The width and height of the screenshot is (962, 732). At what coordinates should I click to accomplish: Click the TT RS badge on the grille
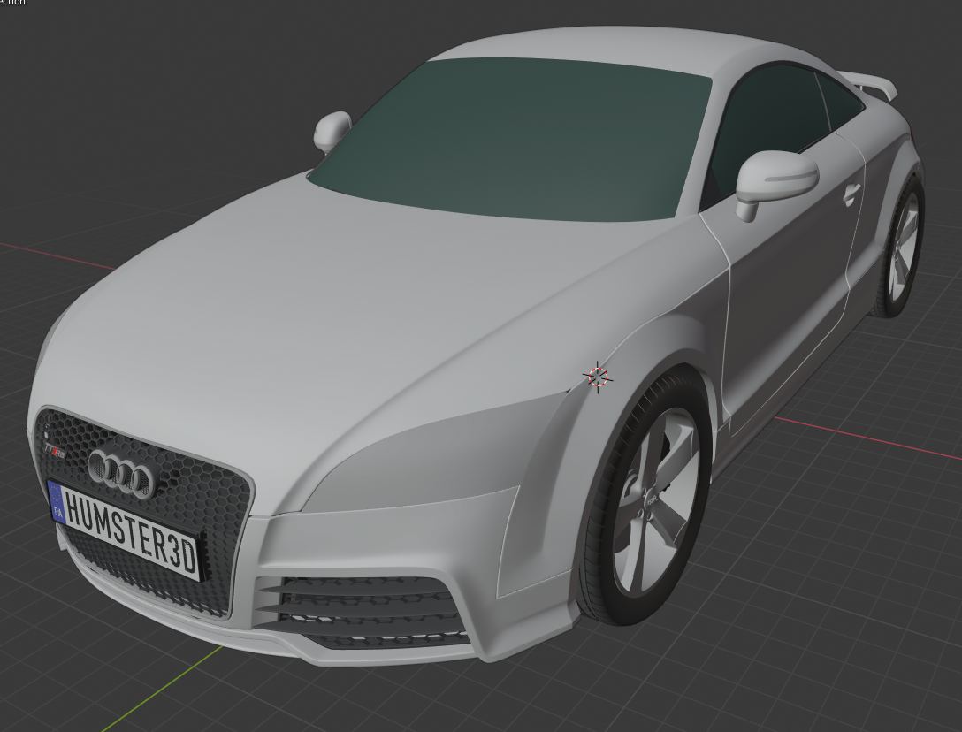tap(53, 451)
